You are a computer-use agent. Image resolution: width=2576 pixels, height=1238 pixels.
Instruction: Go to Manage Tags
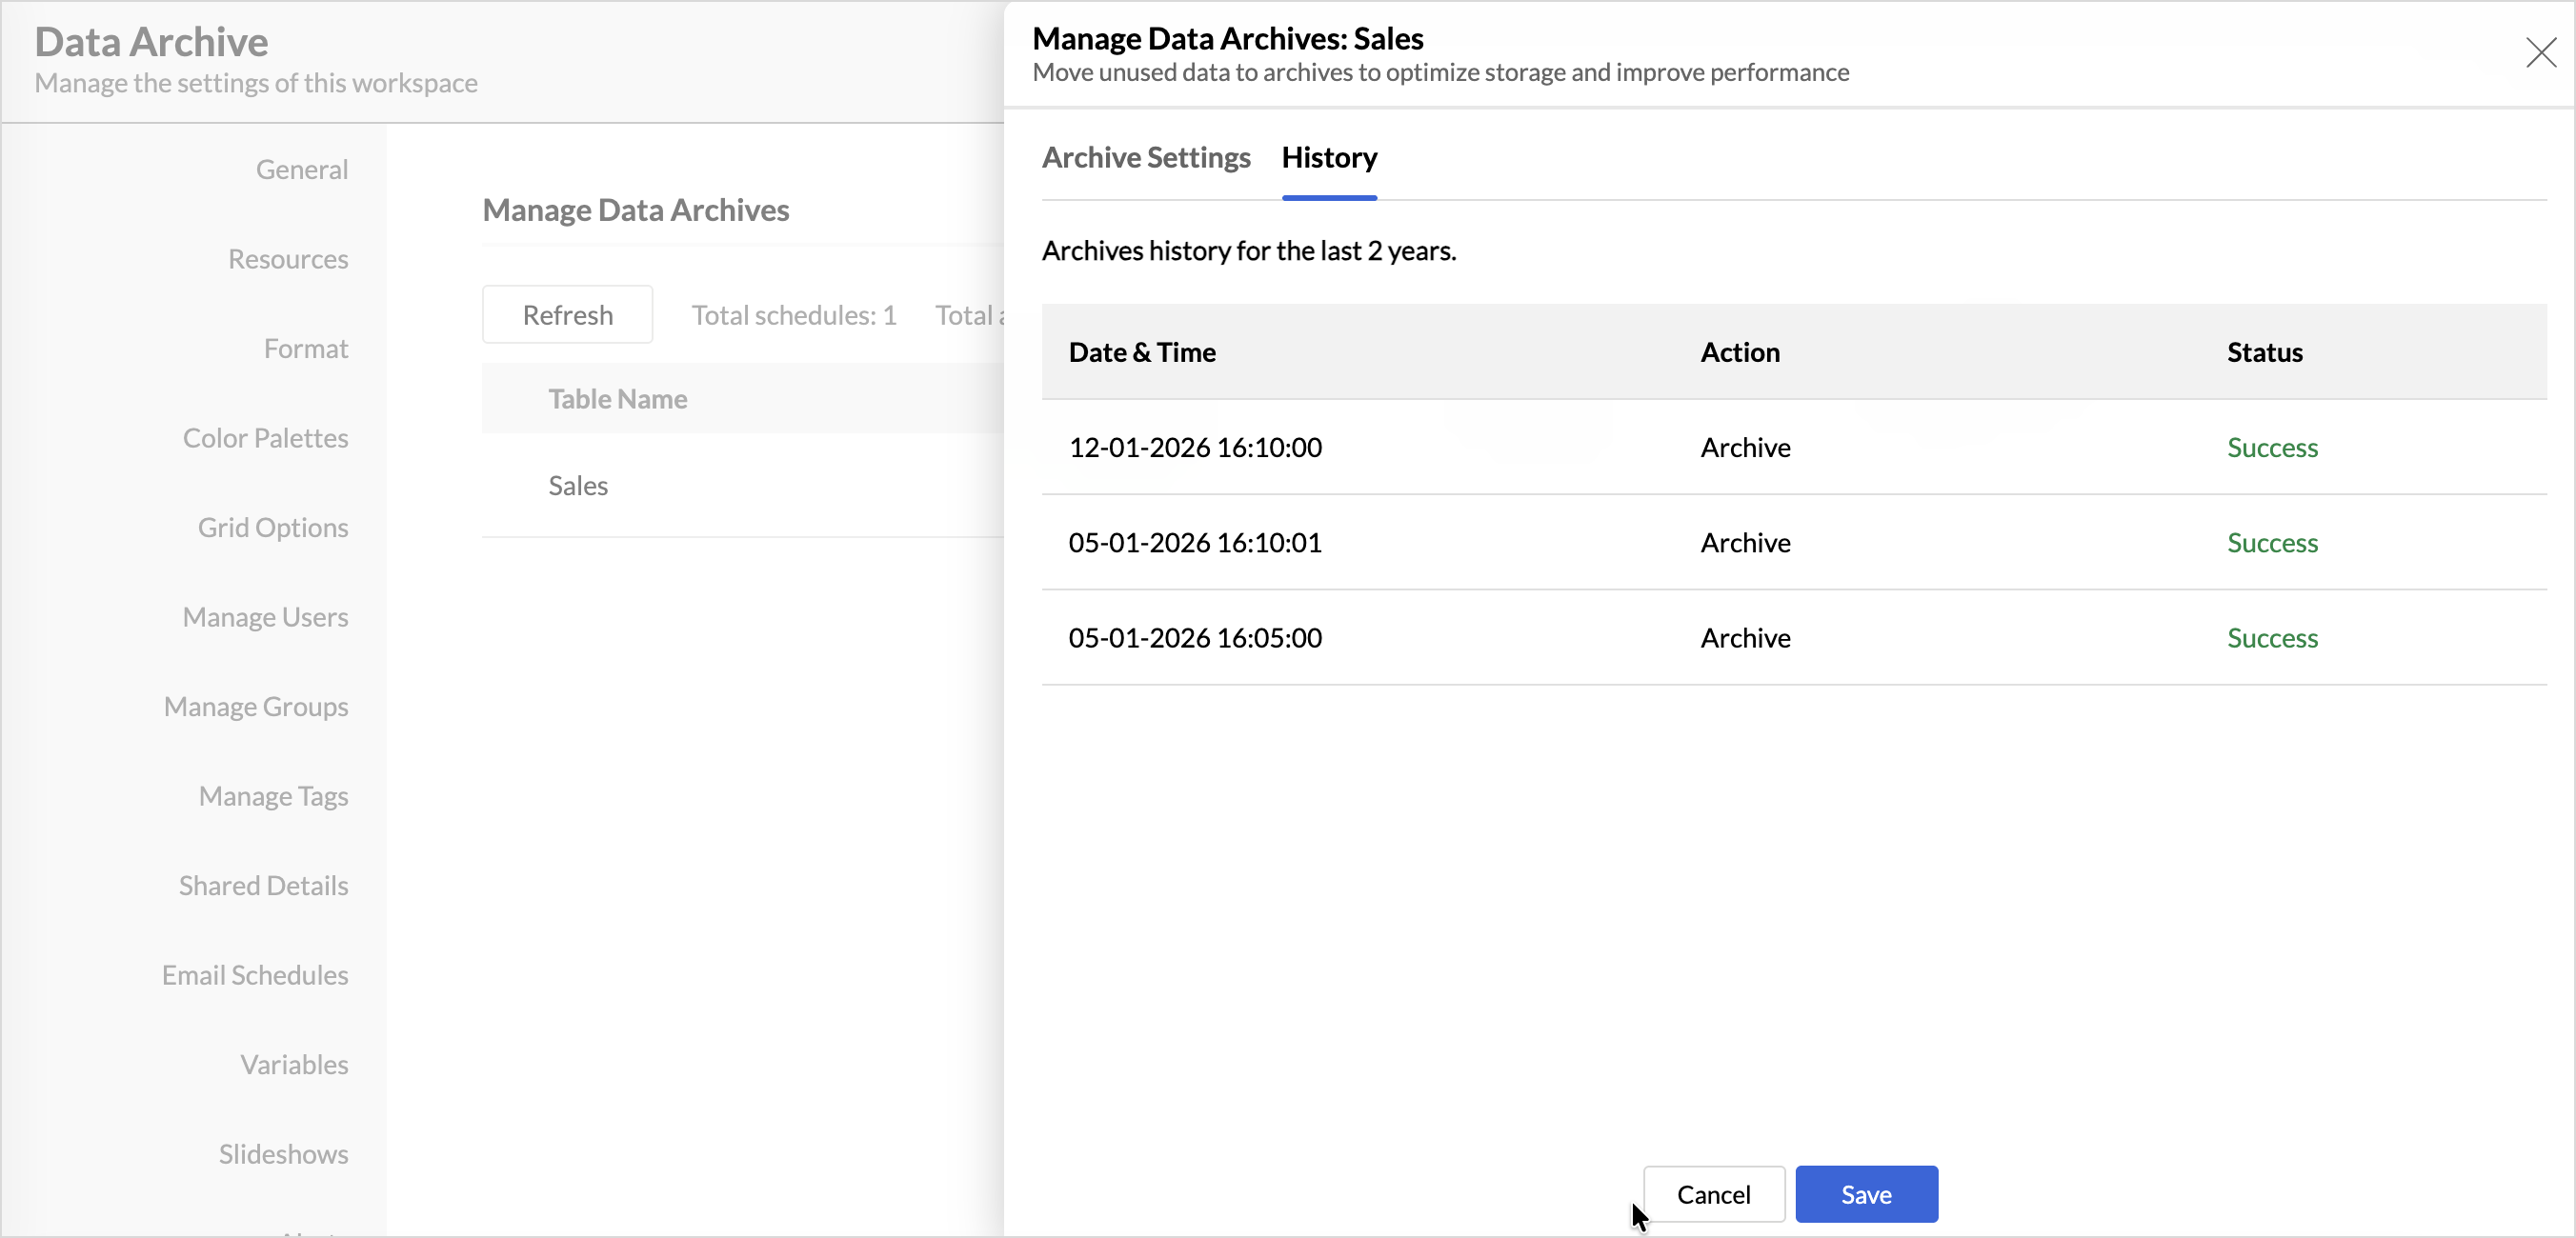[x=273, y=796]
